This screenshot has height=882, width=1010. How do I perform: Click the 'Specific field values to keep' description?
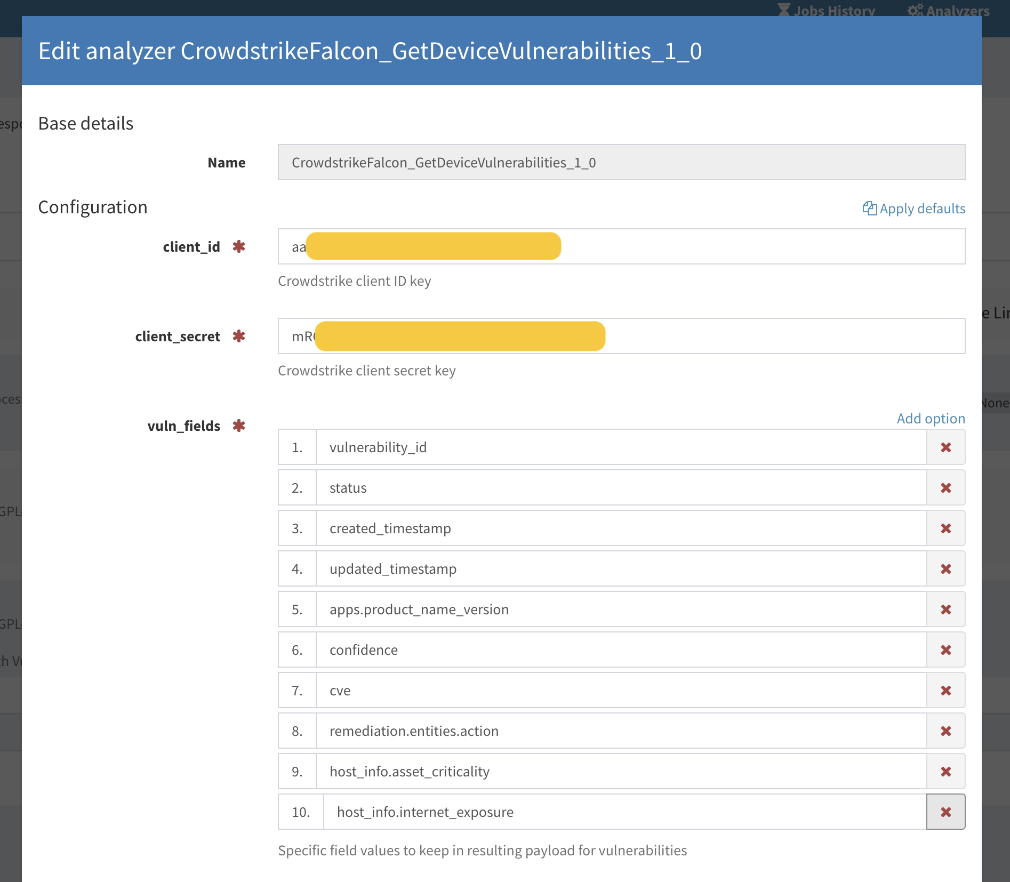click(x=483, y=851)
